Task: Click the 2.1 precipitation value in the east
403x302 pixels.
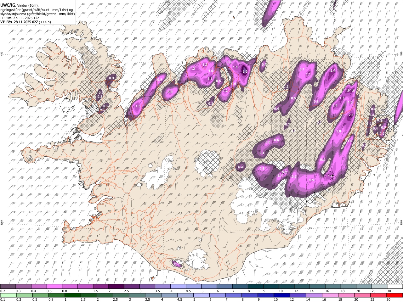Action: (352, 115)
